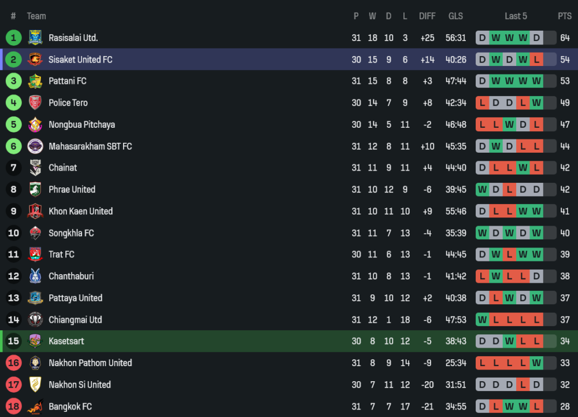Sort standings by DIFF column header
This screenshot has height=417, width=578.
tap(427, 16)
